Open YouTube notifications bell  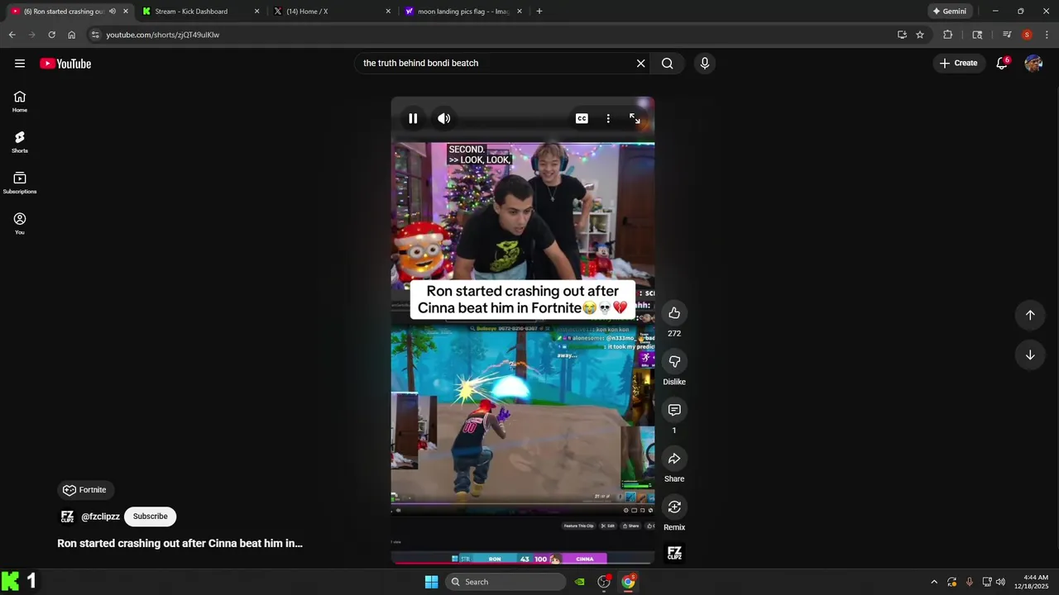(1002, 63)
